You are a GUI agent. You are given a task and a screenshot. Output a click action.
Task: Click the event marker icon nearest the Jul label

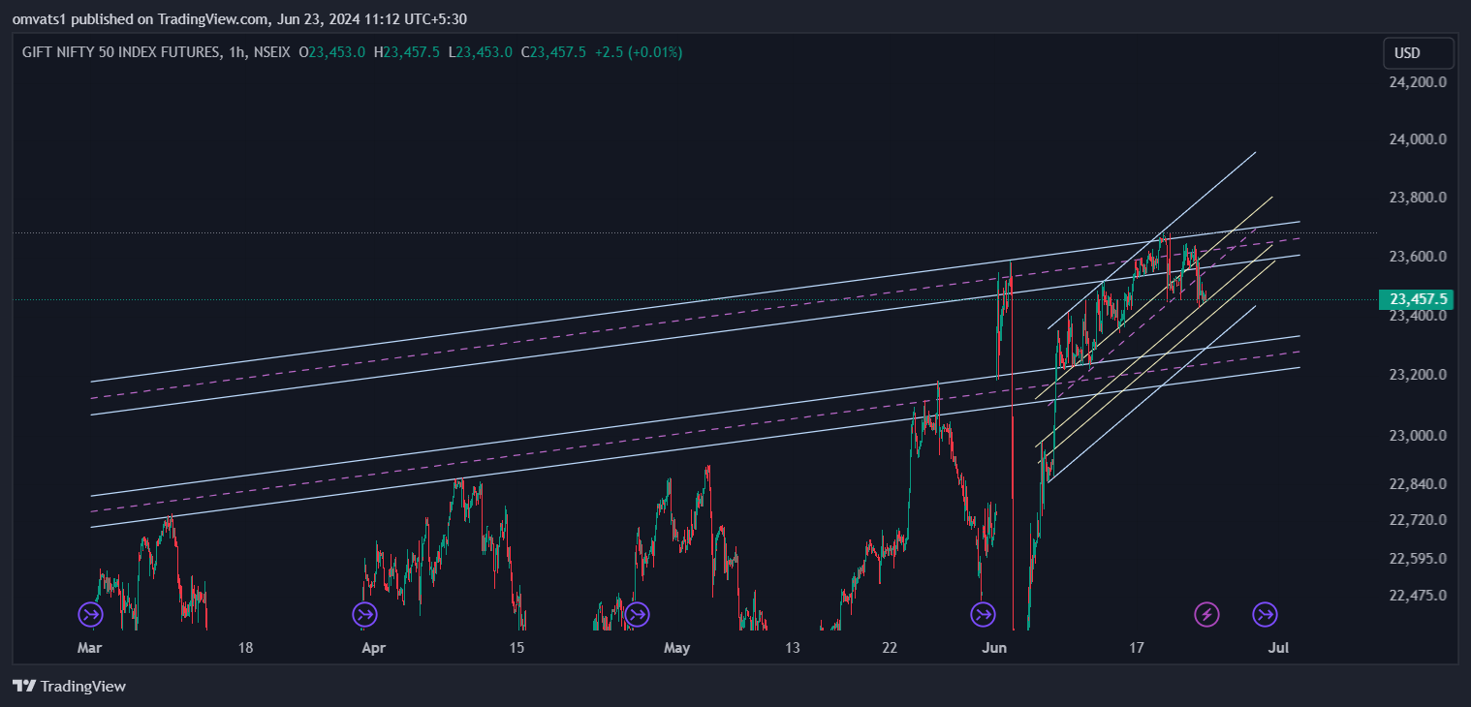(1265, 614)
